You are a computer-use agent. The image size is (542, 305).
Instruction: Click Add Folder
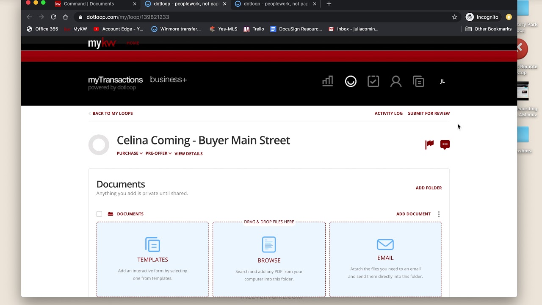pos(429,188)
